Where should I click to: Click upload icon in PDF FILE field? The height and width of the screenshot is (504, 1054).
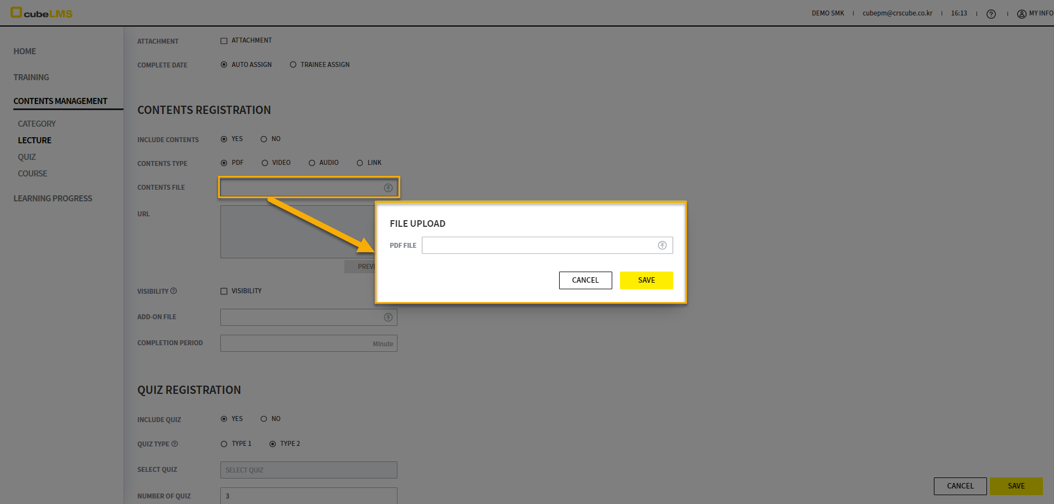662,246
